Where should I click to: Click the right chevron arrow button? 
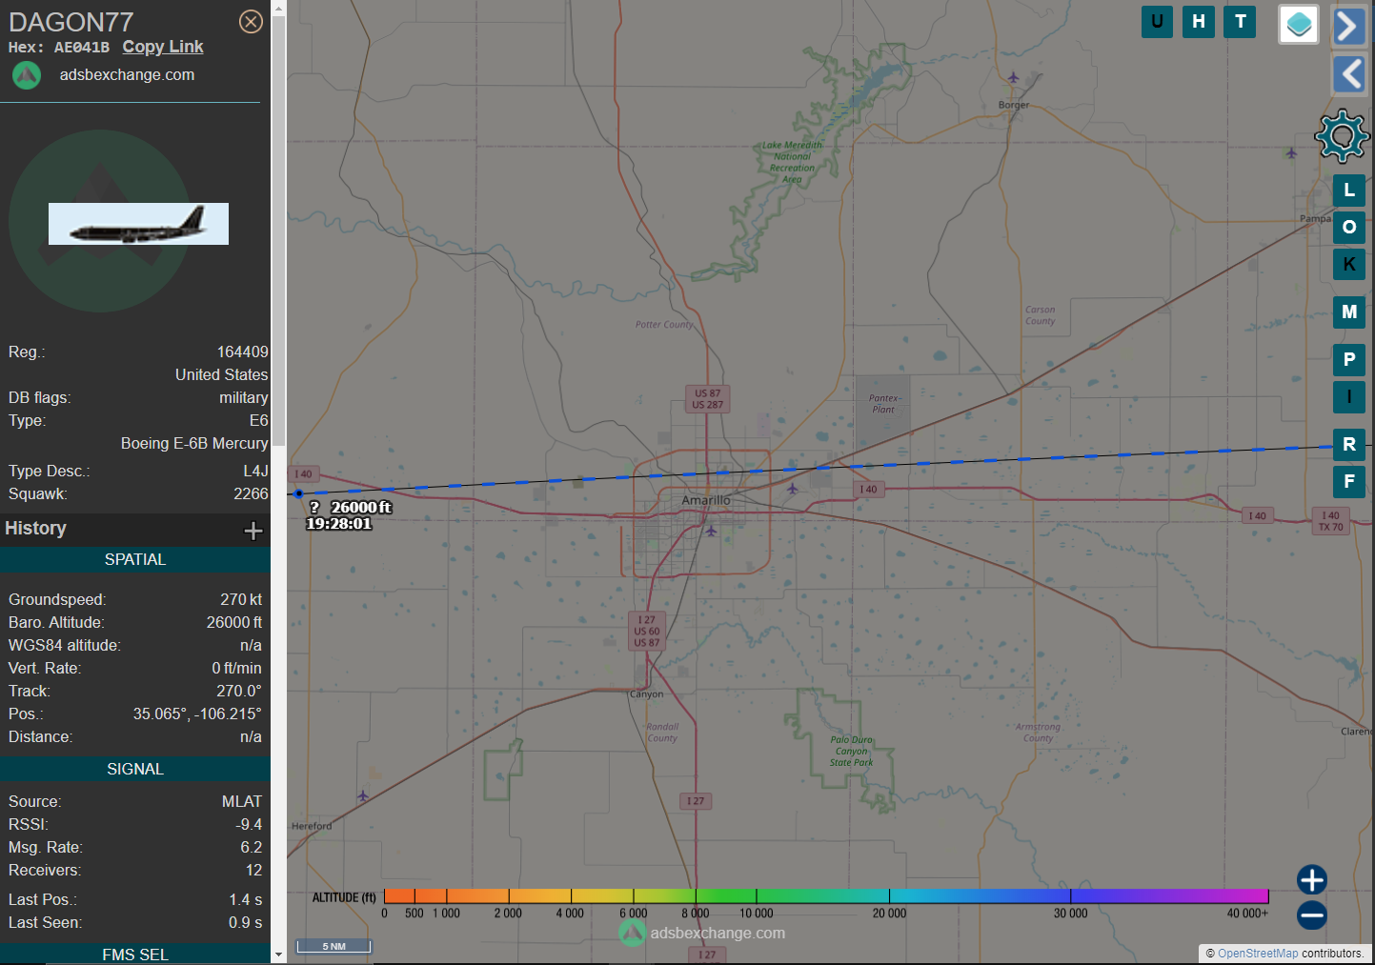coord(1348,26)
